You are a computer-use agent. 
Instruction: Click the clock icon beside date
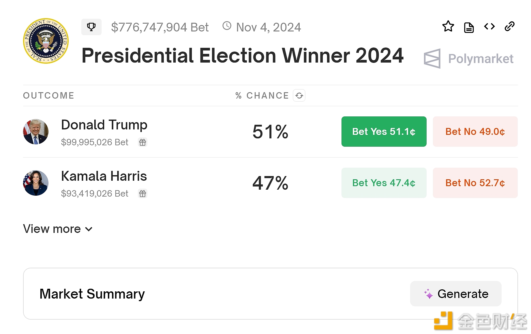227,26
